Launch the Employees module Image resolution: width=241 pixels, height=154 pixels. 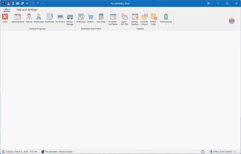coord(39,18)
